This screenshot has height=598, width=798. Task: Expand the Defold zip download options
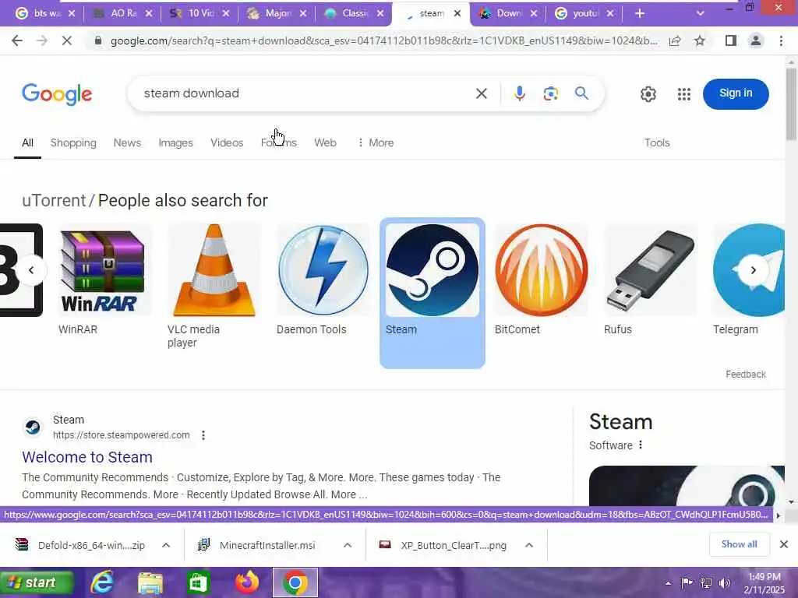(x=166, y=545)
